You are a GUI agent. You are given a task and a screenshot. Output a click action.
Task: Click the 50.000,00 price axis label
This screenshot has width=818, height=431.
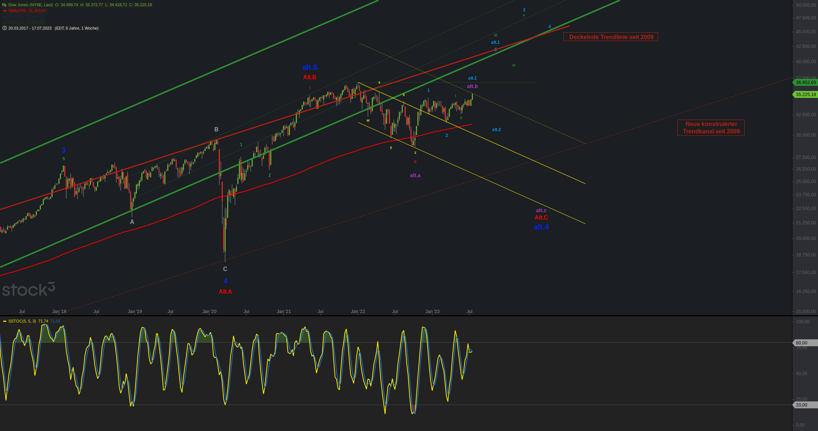click(806, 5)
